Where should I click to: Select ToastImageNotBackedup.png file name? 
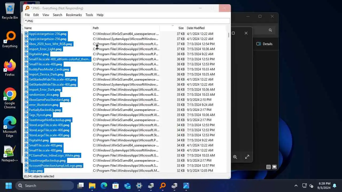pos(50,120)
